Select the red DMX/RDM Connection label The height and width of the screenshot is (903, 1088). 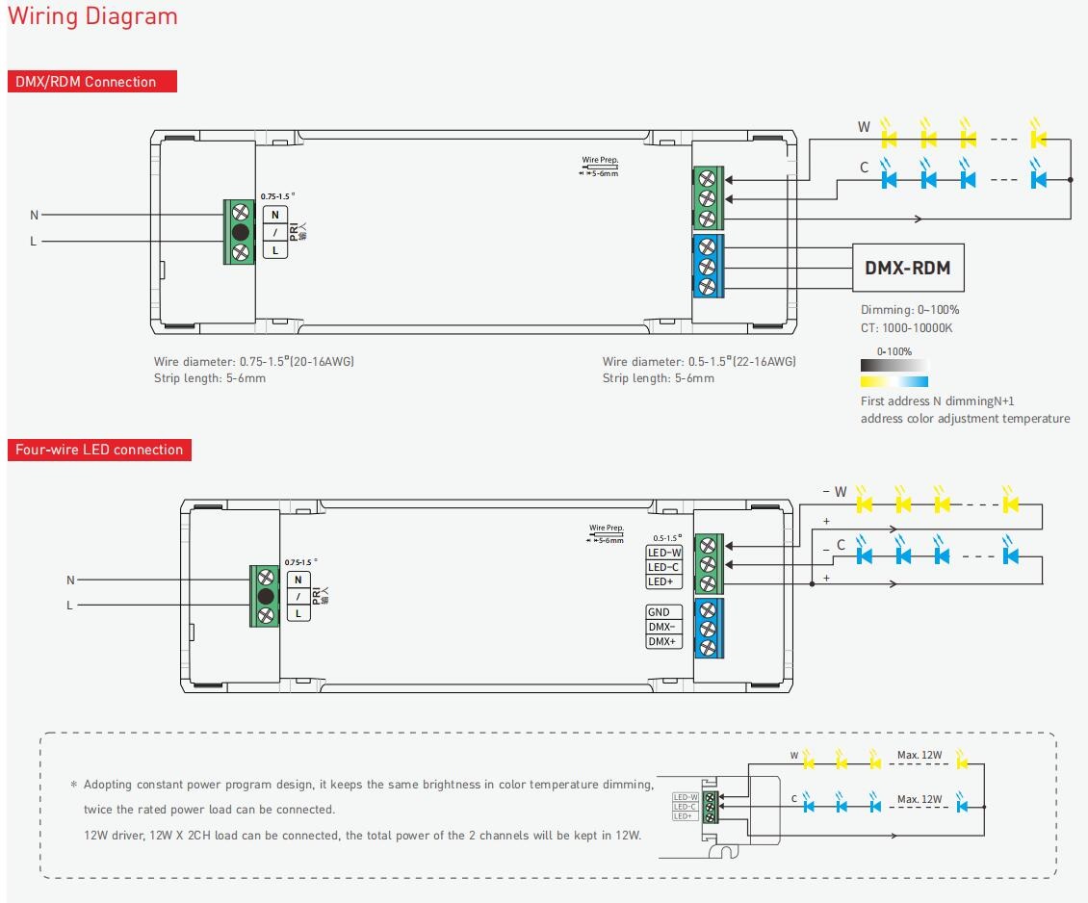coord(92,82)
